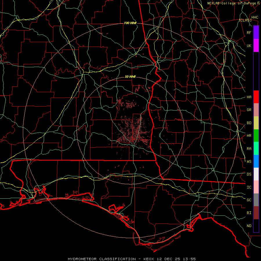
Task: Click the HA red legend swatch
Action: [256, 97]
